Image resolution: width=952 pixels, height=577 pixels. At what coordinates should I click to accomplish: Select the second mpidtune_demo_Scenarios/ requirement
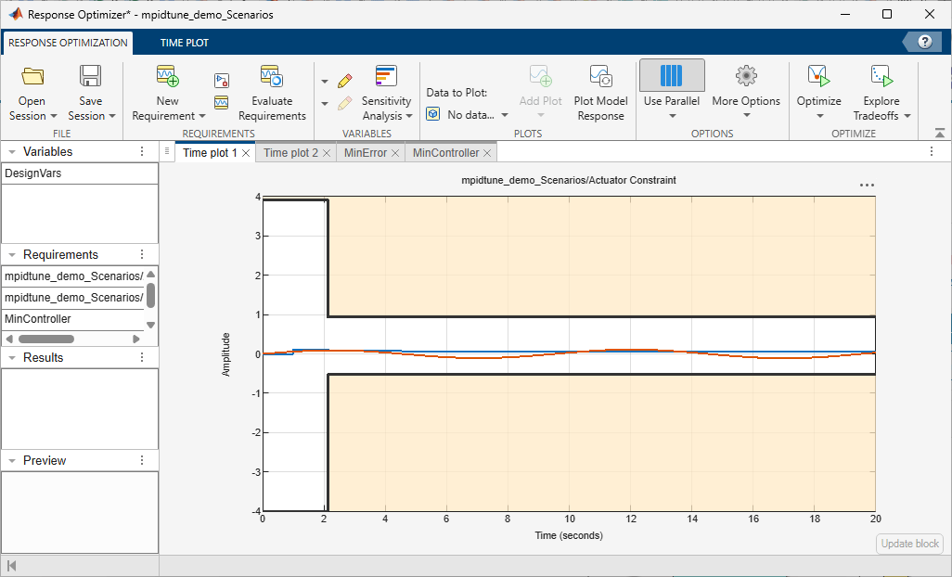pyautogui.click(x=73, y=297)
